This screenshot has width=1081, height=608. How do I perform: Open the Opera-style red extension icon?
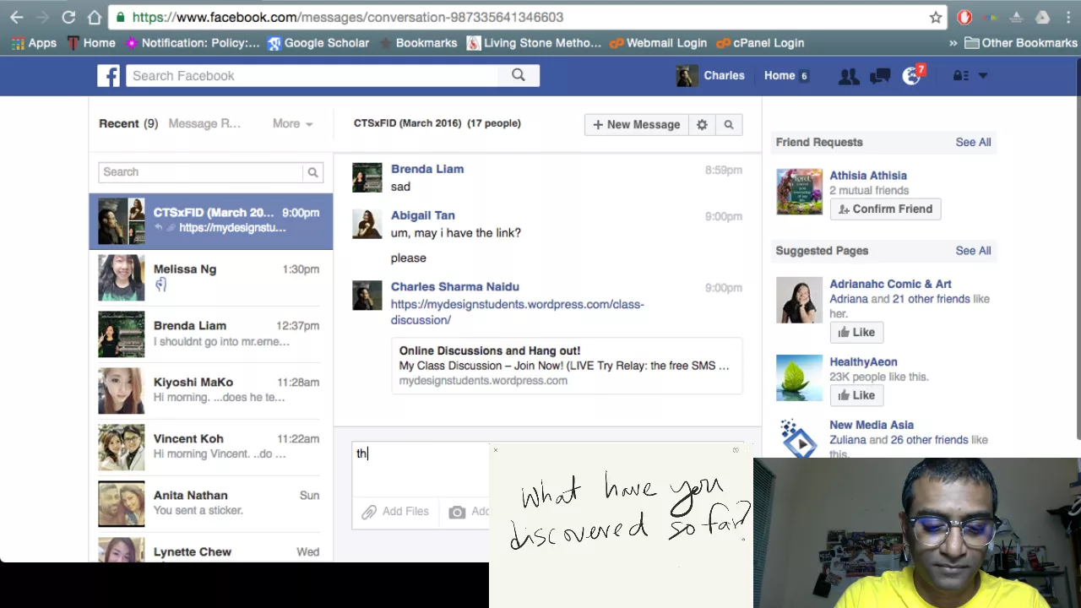click(964, 17)
